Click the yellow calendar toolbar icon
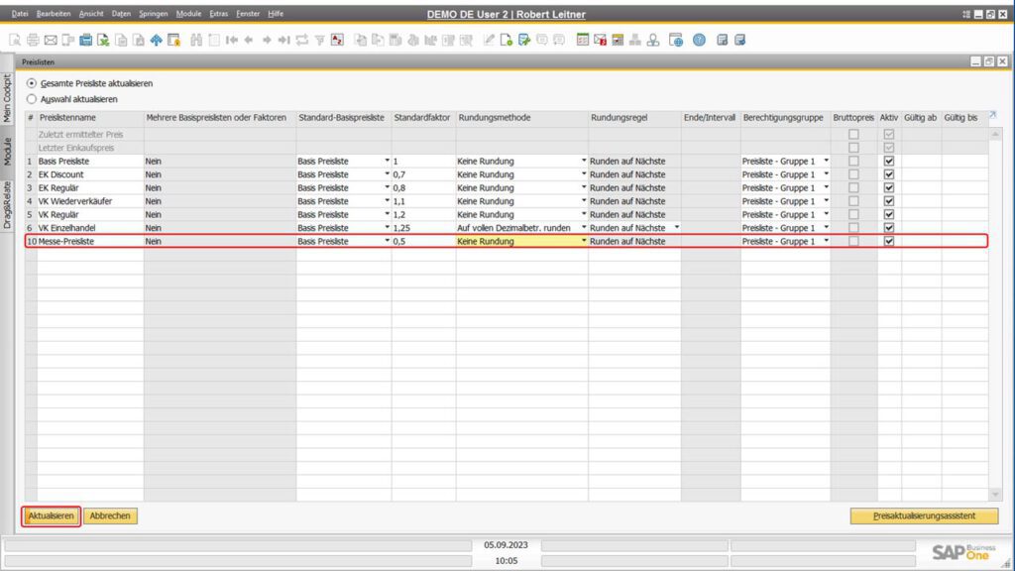Image resolution: width=1015 pixels, height=571 pixels. 618,40
